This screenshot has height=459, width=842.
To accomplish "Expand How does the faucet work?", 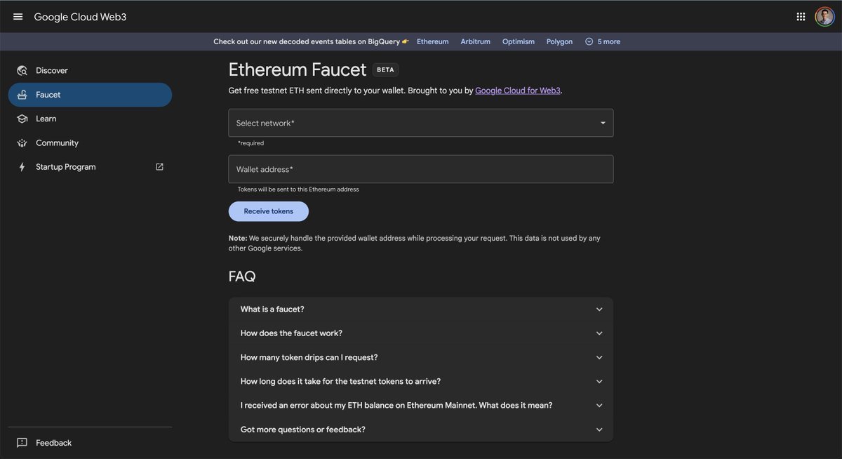I will point(421,333).
